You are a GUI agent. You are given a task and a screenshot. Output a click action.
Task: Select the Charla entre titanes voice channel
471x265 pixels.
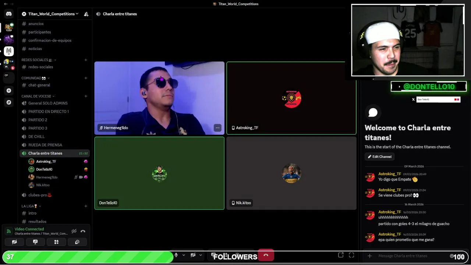pos(54,153)
